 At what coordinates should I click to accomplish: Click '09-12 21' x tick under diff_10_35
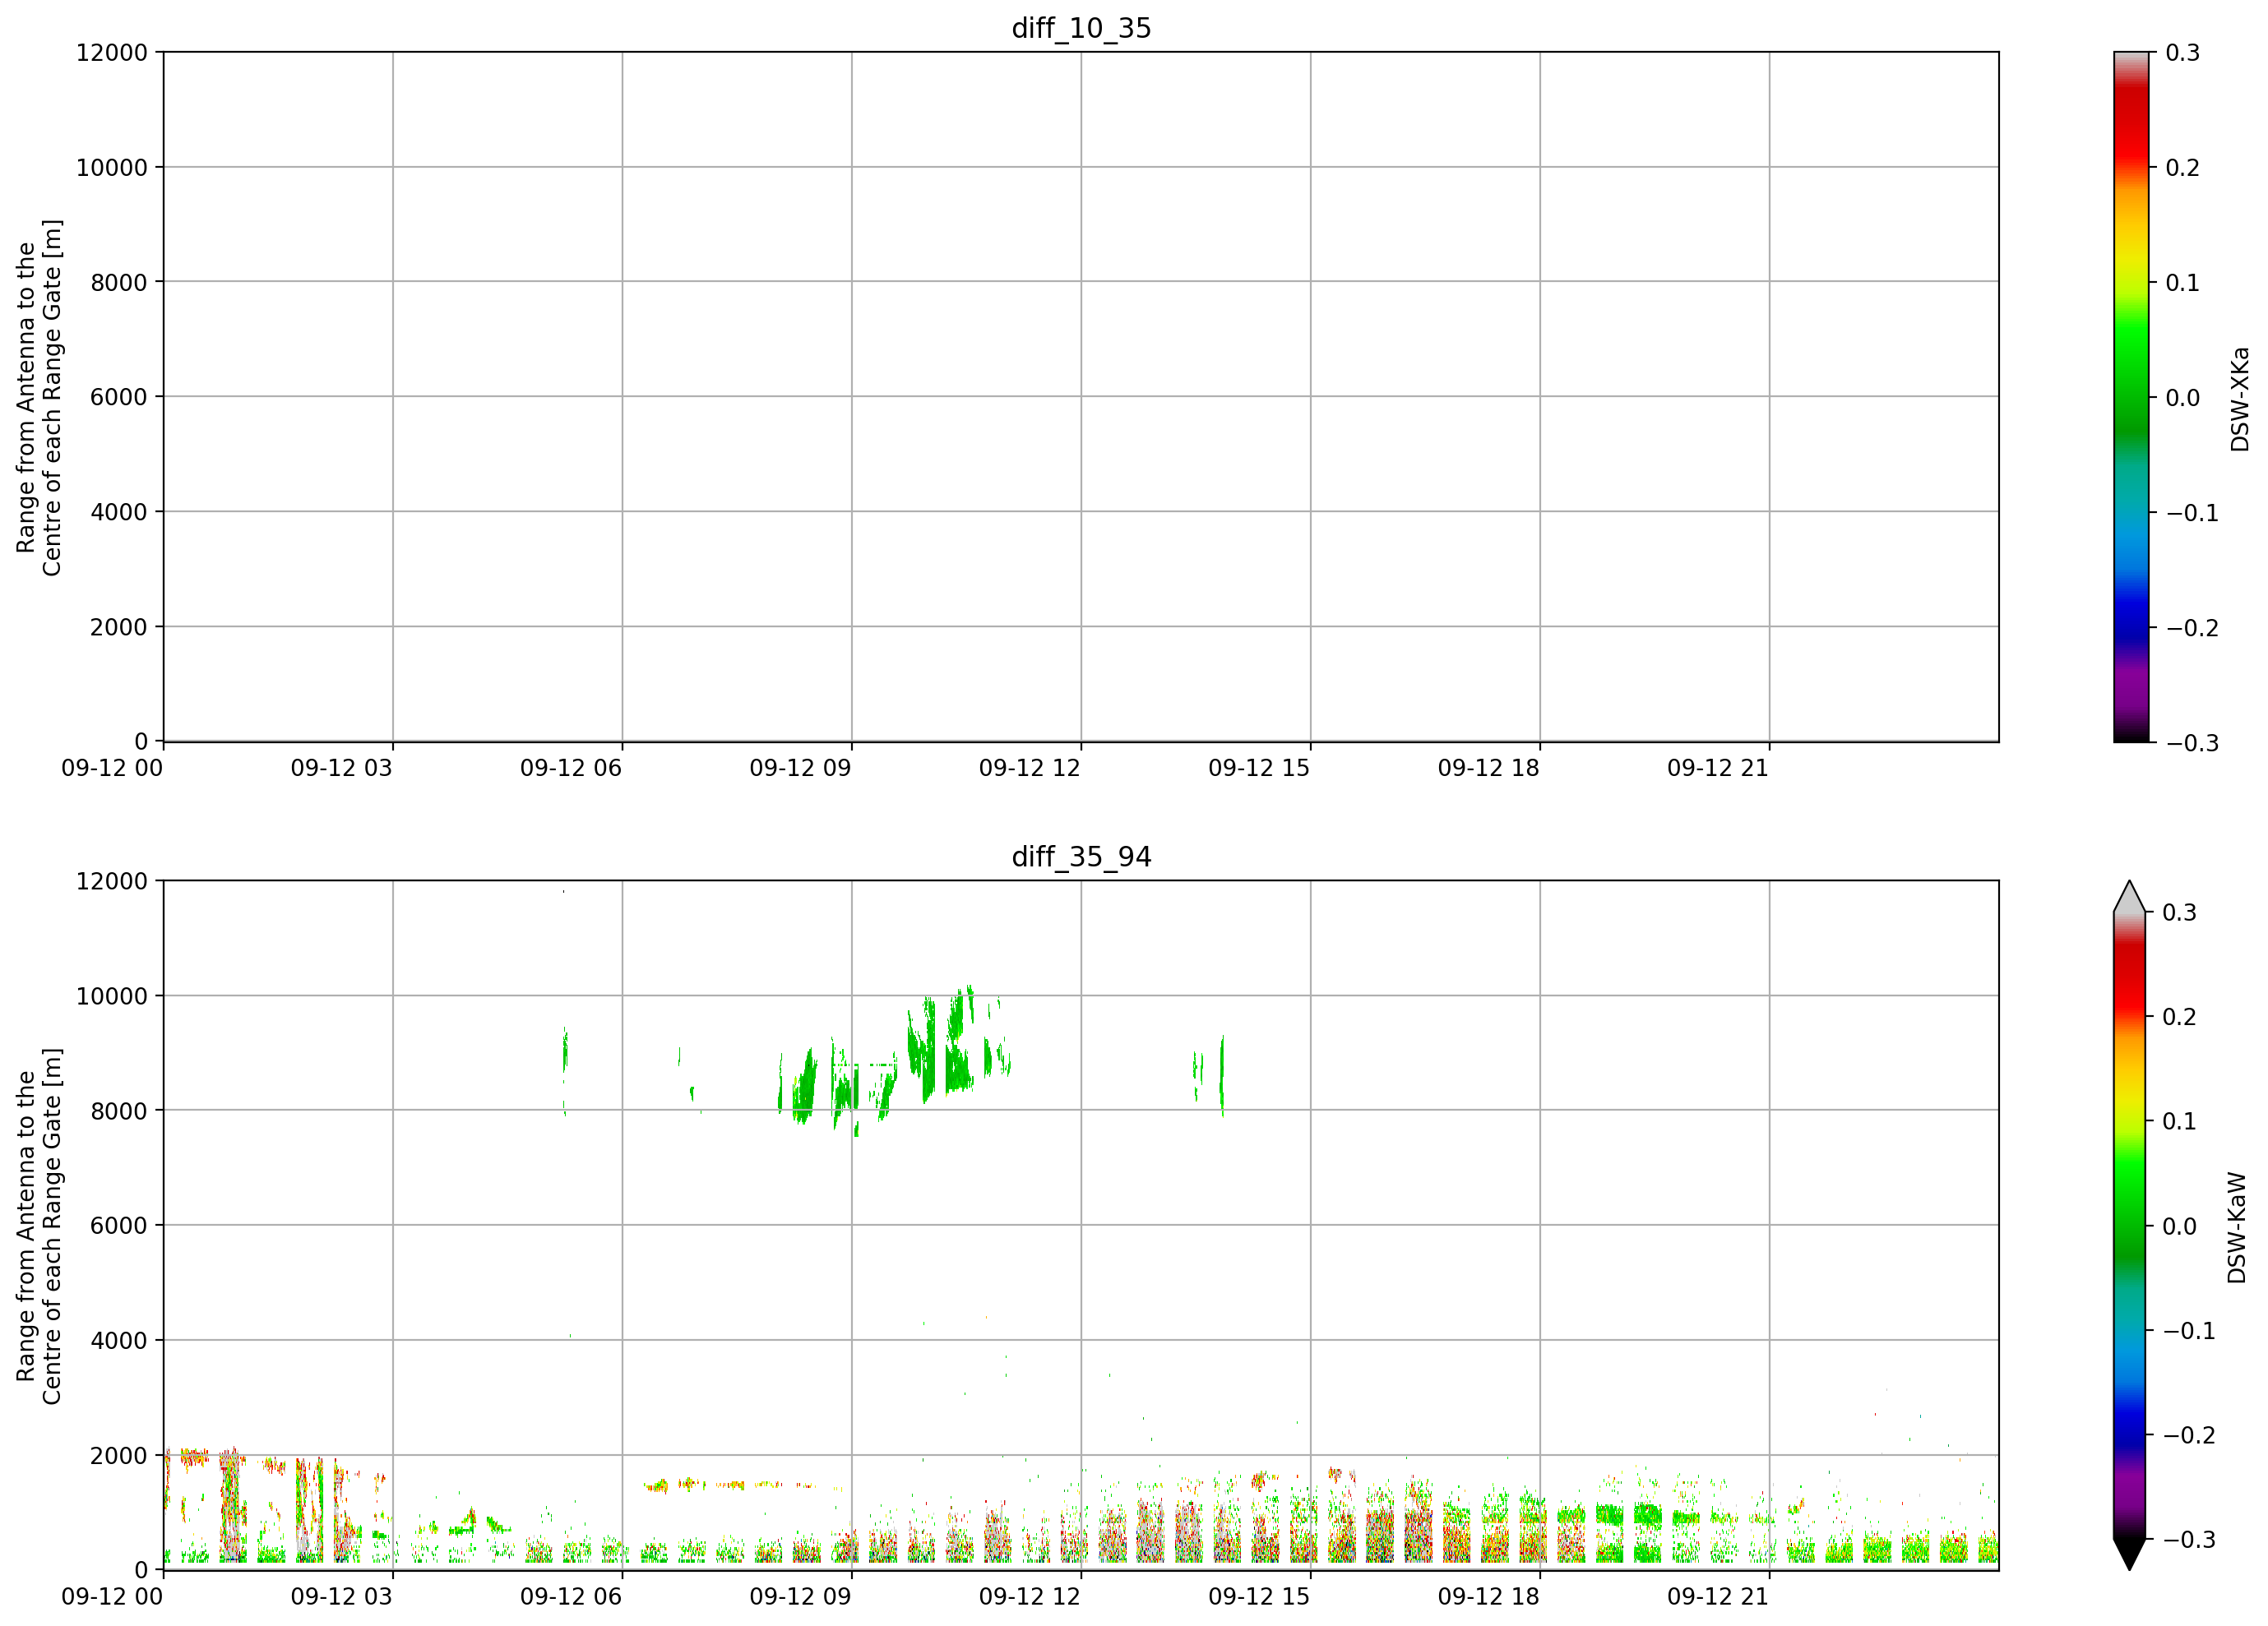tap(1718, 768)
